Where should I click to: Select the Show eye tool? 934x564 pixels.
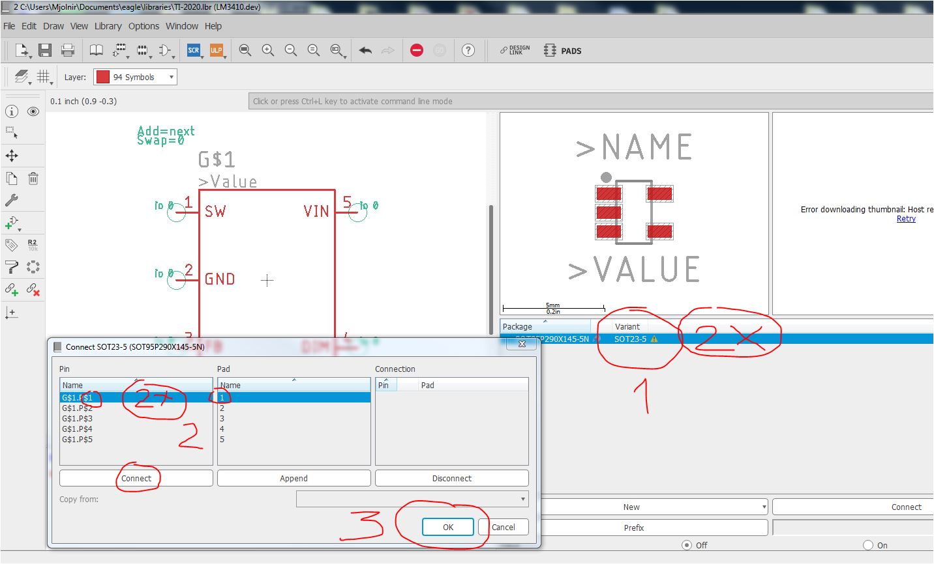(x=33, y=111)
